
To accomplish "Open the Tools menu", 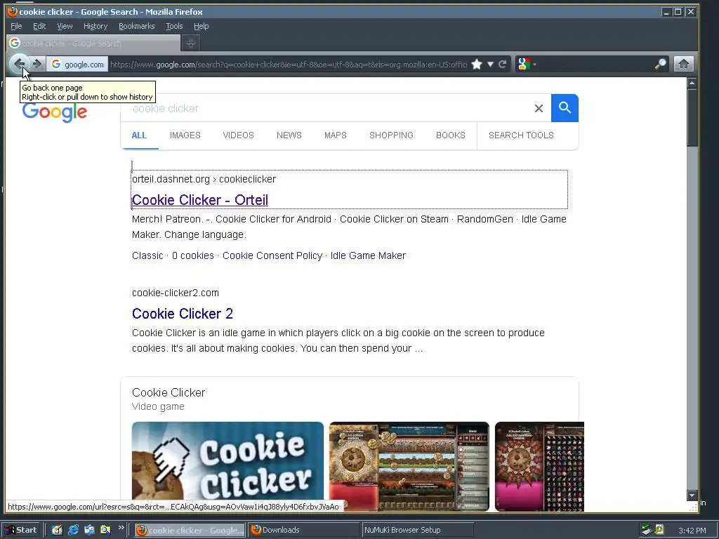I will pos(174,26).
